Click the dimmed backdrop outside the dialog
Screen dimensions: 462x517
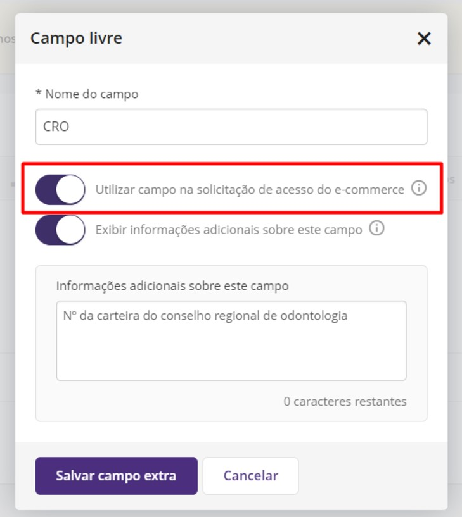7,253
